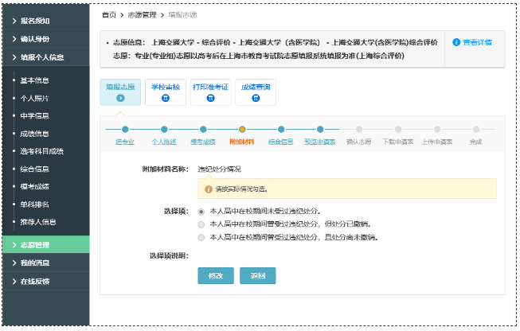Open 志愿管理 in the sidebar
This screenshot has height=331, width=520.
pyautogui.click(x=45, y=245)
